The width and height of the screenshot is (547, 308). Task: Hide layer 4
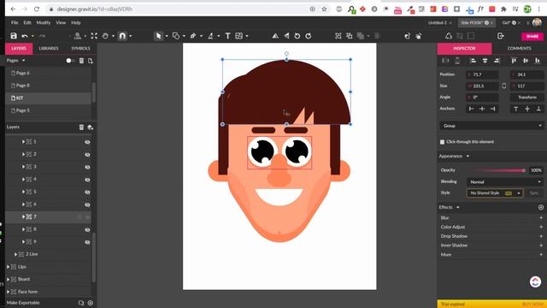click(x=87, y=180)
